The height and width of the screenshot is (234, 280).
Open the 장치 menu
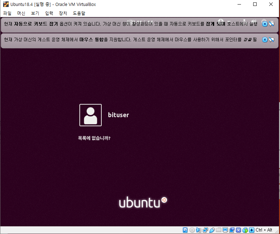(63, 13)
